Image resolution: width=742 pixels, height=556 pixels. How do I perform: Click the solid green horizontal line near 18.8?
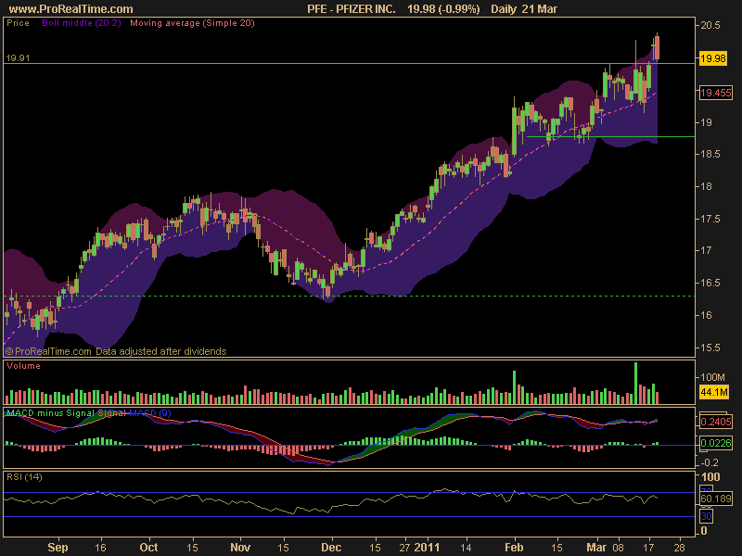610,136
